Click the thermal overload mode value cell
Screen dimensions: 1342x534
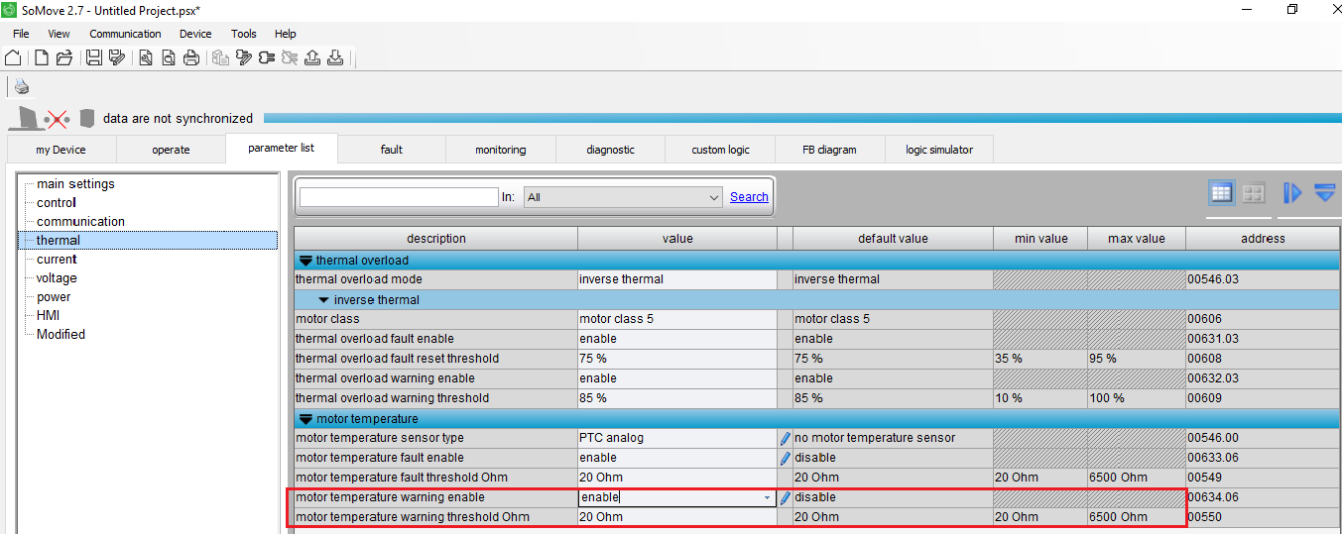(x=677, y=279)
